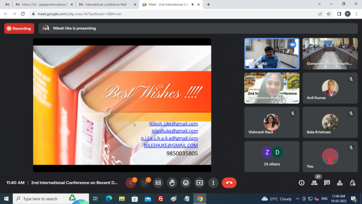Viewport: 362px width, 204px height.
Task: Show the participants list icon
Action: (314, 183)
